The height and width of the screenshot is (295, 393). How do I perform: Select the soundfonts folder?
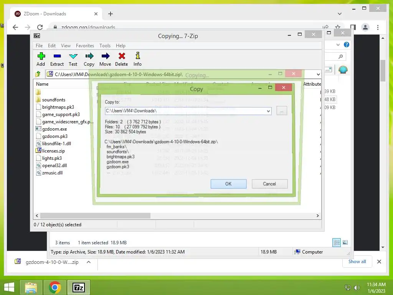54,100
